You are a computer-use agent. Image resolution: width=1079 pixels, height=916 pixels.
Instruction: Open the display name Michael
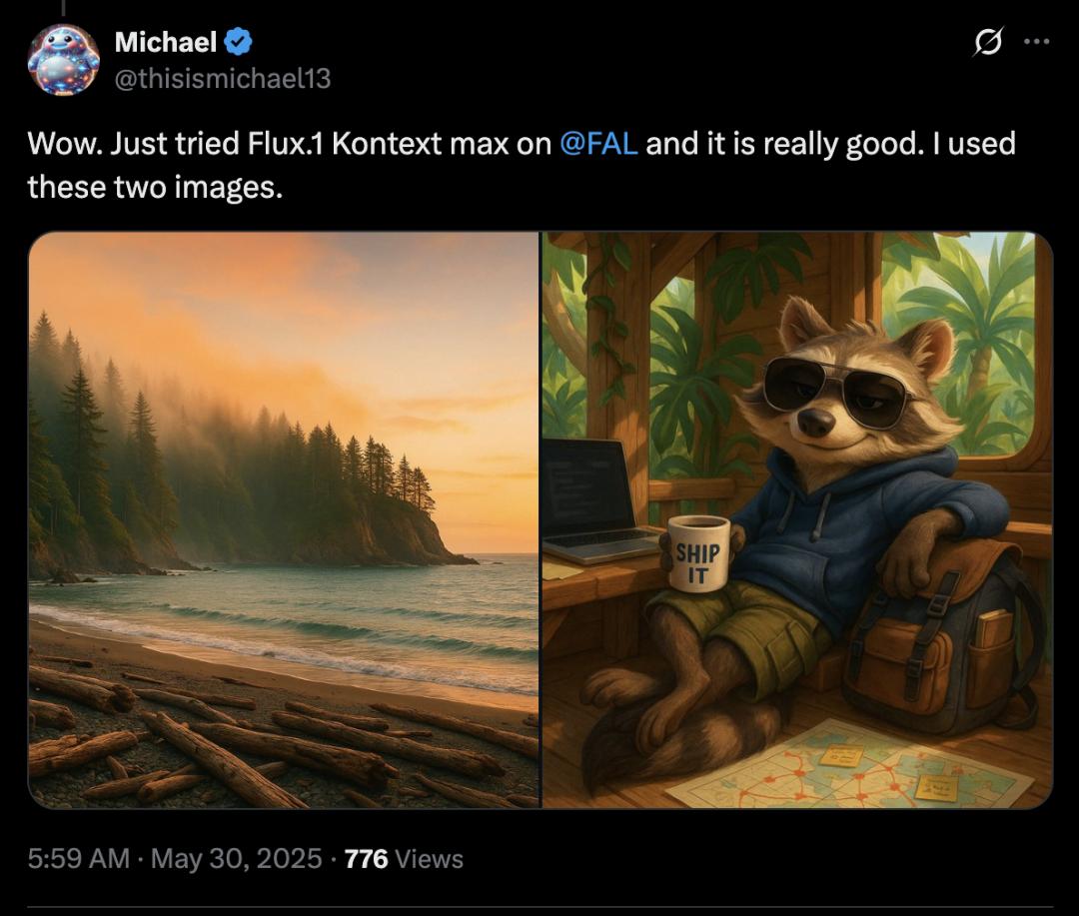(x=165, y=42)
